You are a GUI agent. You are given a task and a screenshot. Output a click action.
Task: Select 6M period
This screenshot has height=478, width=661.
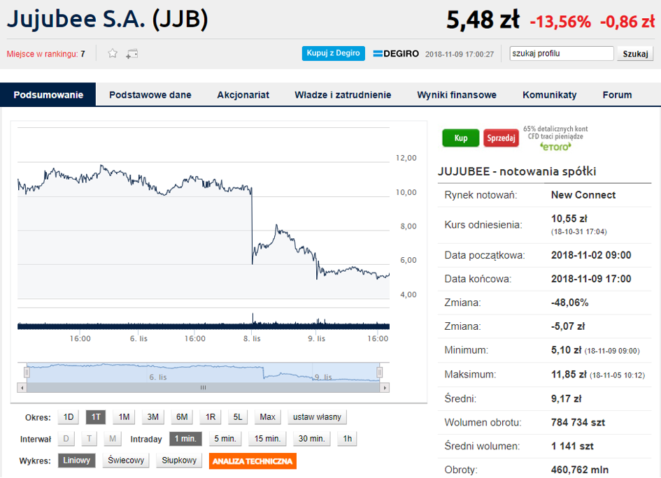182,417
